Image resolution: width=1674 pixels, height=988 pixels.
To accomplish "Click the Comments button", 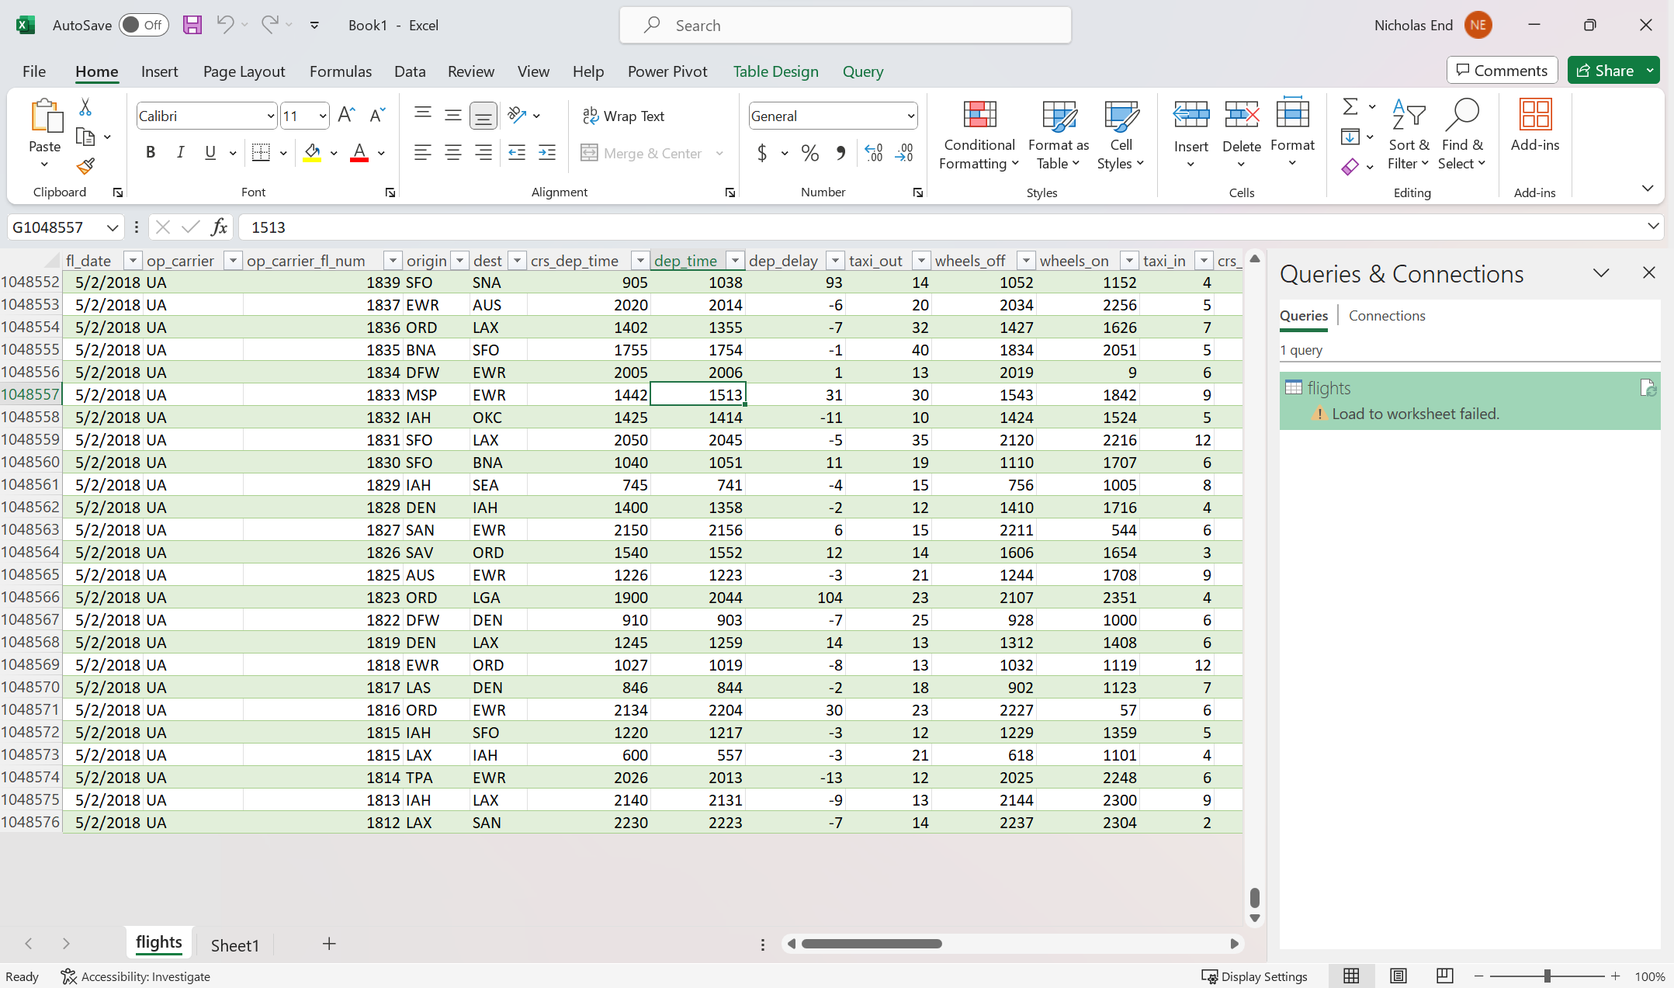I will 1502,71.
